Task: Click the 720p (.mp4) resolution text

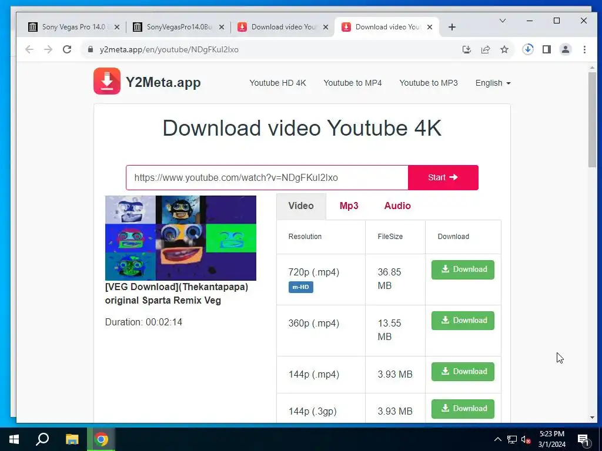Action: [314, 272]
